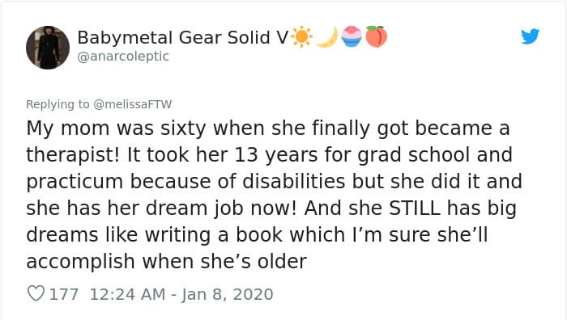The height and width of the screenshot is (320, 567).
Task: Click the sun emoji in display name
Action: [301, 37]
